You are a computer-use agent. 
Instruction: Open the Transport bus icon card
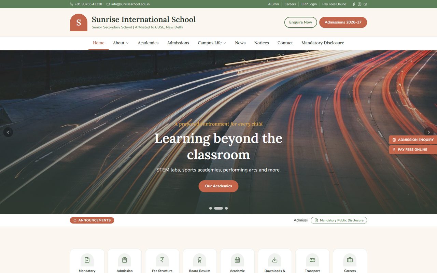(312, 260)
